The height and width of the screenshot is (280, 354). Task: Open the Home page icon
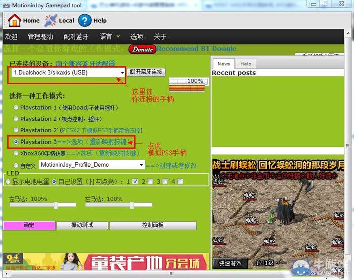pyautogui.click(x=15, y=20)
